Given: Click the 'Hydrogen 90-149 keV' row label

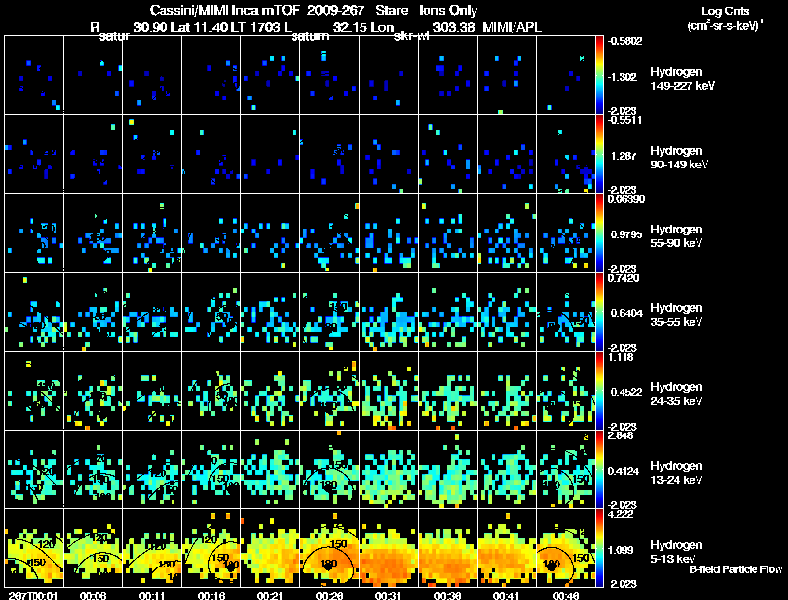Looking at the screenshot, I should [679, 158].
